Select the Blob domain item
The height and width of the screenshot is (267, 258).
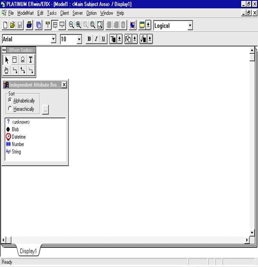12,129
